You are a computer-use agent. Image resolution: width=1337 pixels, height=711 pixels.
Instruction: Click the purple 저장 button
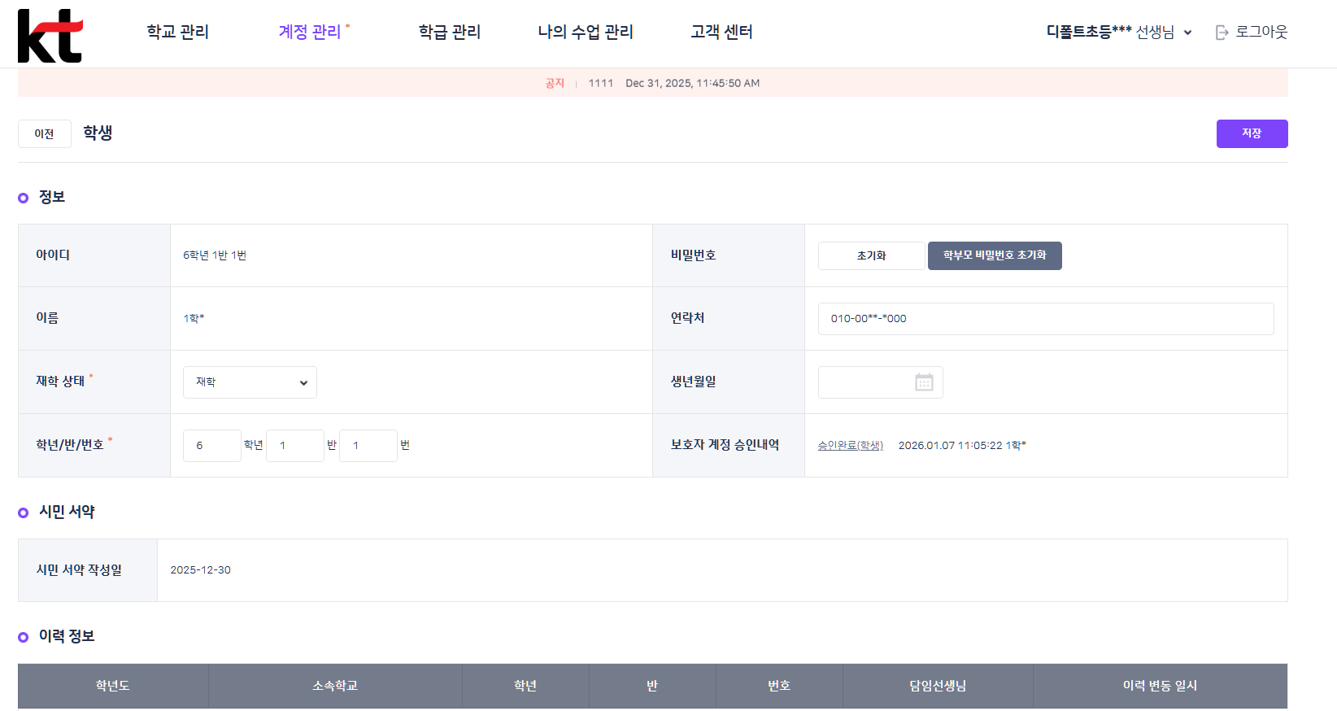coord(1252,133)
